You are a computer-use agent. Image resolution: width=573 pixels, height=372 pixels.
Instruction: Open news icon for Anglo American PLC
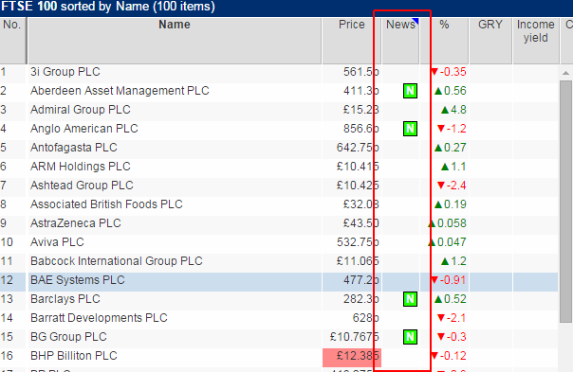(410, 129)
